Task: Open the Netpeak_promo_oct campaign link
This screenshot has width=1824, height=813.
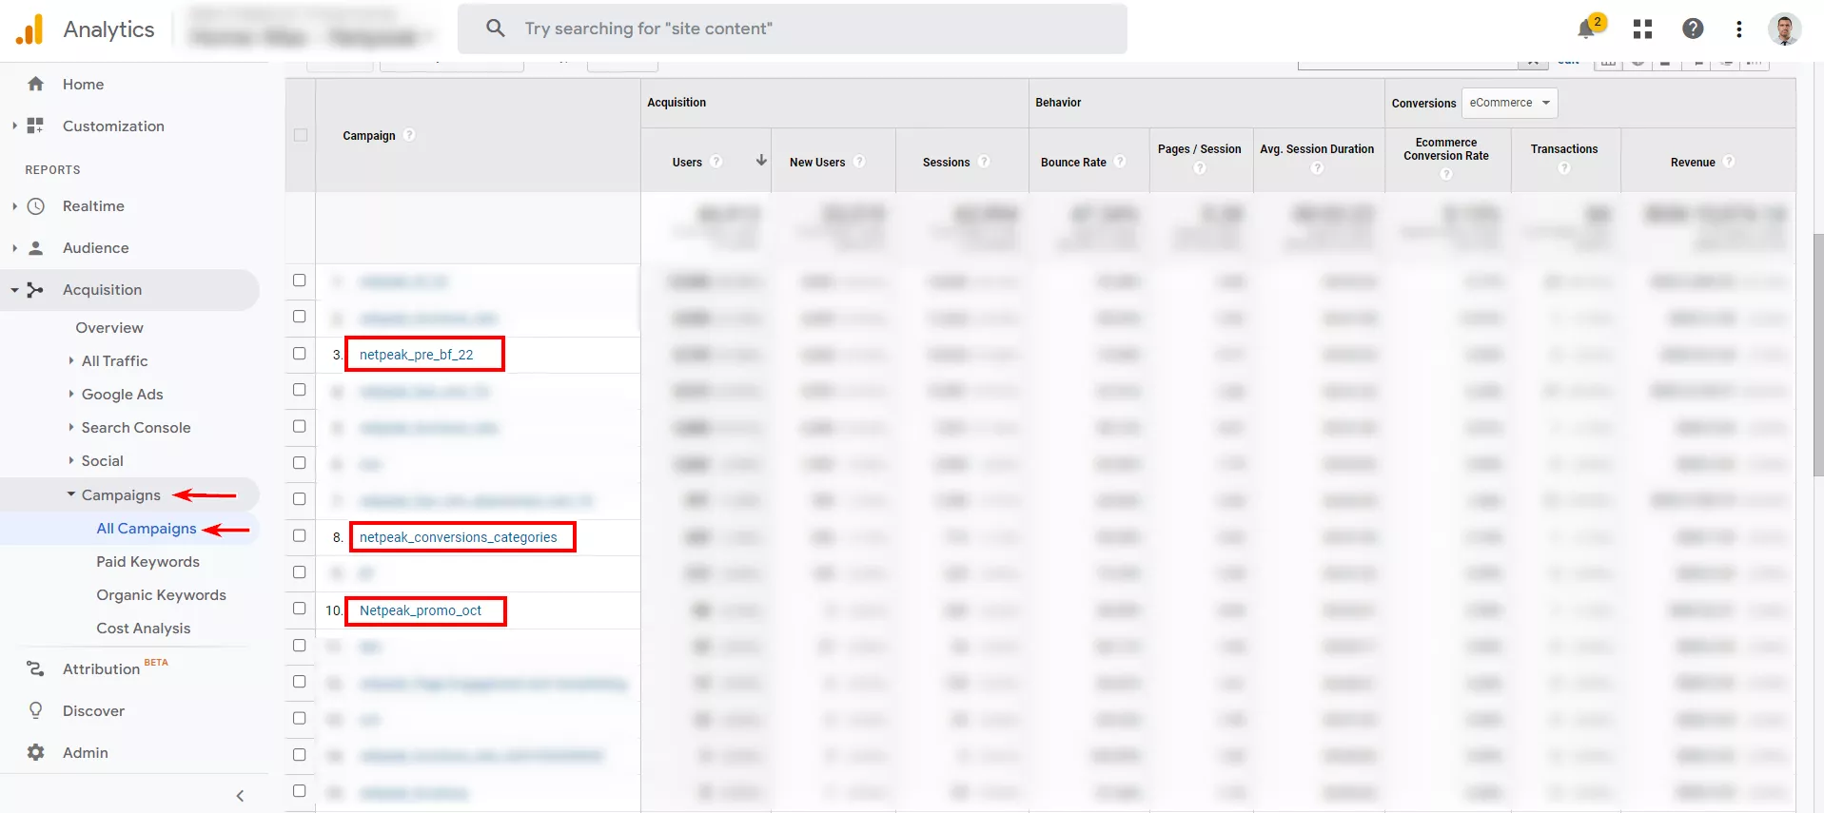Action: coord(420,610)
